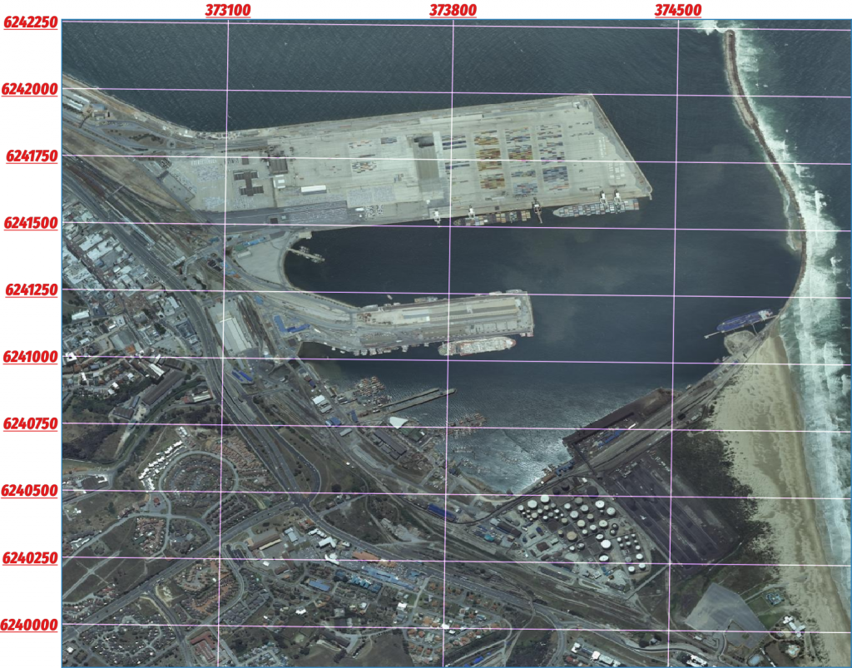Select the 6241250 northing label
This screenshot has width=852, height=668.
point(32,289)
